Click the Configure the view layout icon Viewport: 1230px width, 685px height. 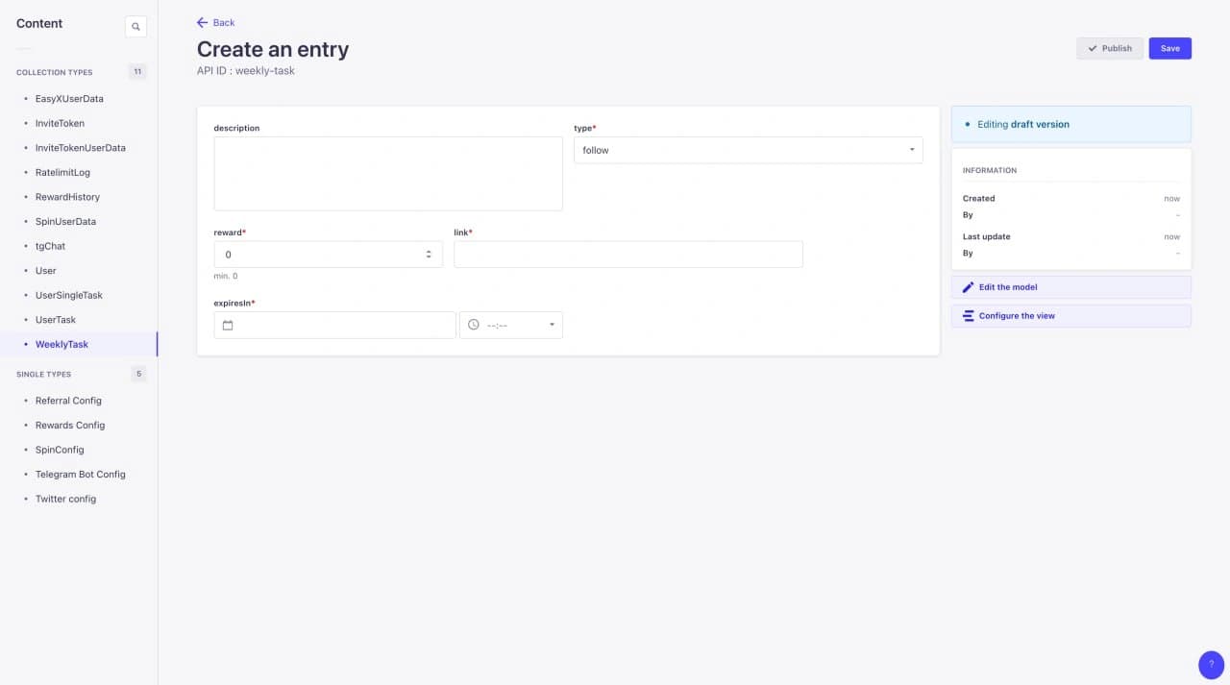pyautogui.click(x=968, y=316)
